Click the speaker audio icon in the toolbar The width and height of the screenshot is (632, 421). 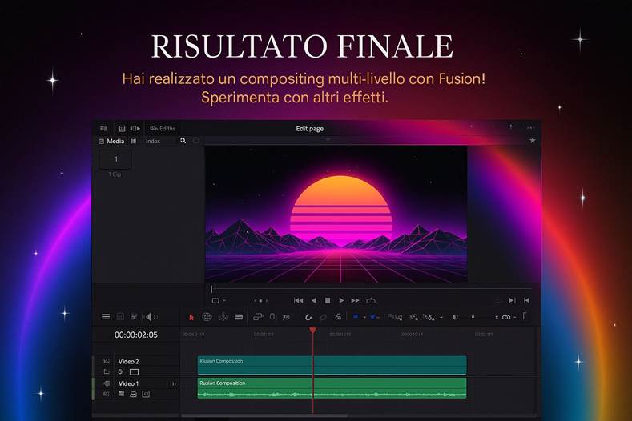tap(150, 317)
